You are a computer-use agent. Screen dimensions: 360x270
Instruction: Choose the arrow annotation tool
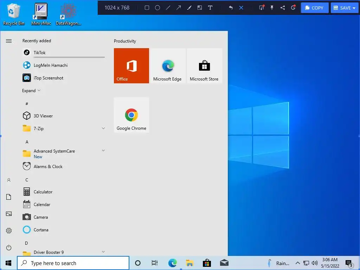(x=179, y=8)
